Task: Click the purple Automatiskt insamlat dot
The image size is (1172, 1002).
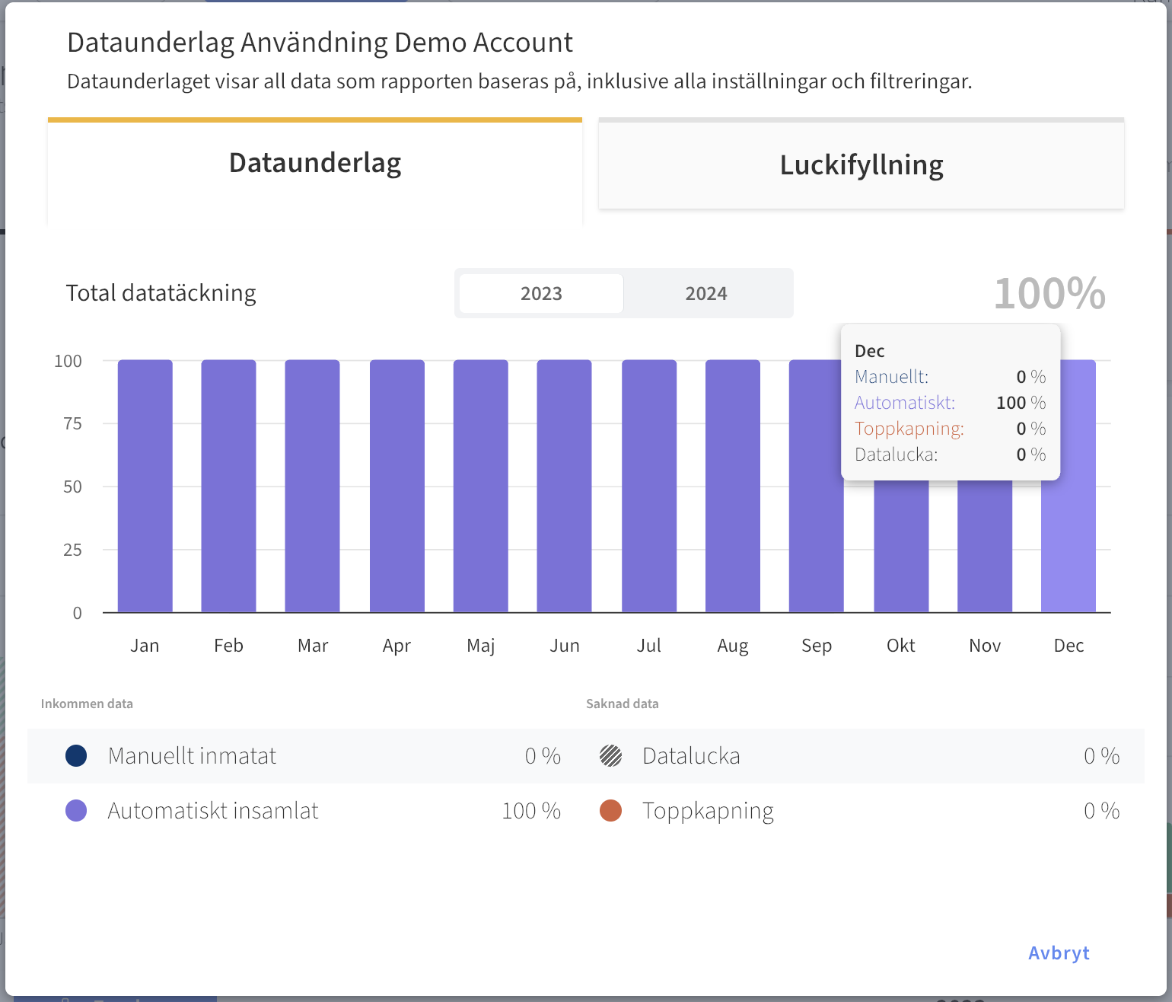Action: [76, 811]
